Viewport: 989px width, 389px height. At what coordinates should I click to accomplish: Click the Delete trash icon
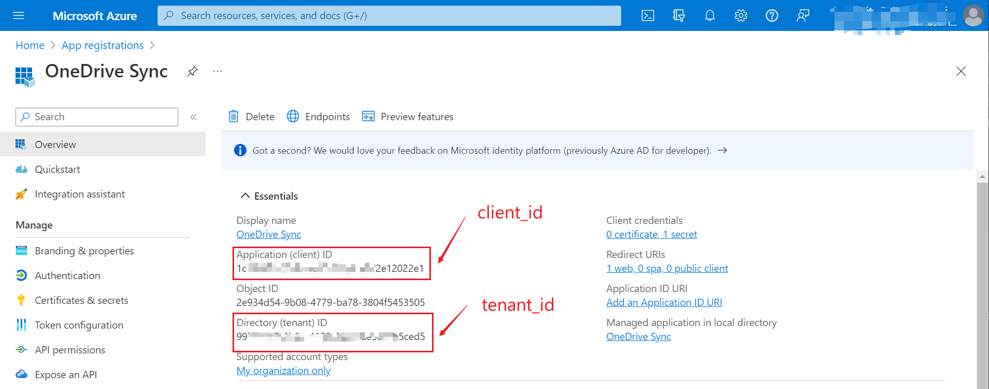click(234, 116)
